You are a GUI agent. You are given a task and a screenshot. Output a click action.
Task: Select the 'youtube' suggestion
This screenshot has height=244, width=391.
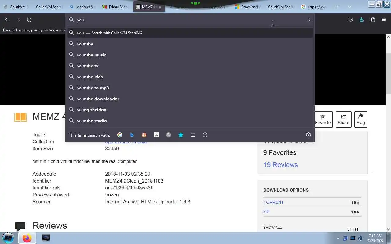[x=190, y=44]
